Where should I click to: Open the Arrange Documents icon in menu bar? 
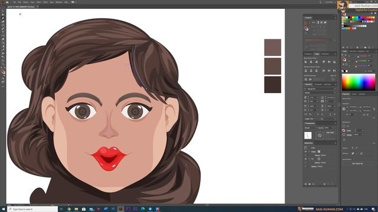(x=73, y=2)
